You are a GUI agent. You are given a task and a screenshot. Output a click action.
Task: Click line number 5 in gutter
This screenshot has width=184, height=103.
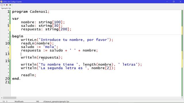pyautogui.click(x=8, y=26)
